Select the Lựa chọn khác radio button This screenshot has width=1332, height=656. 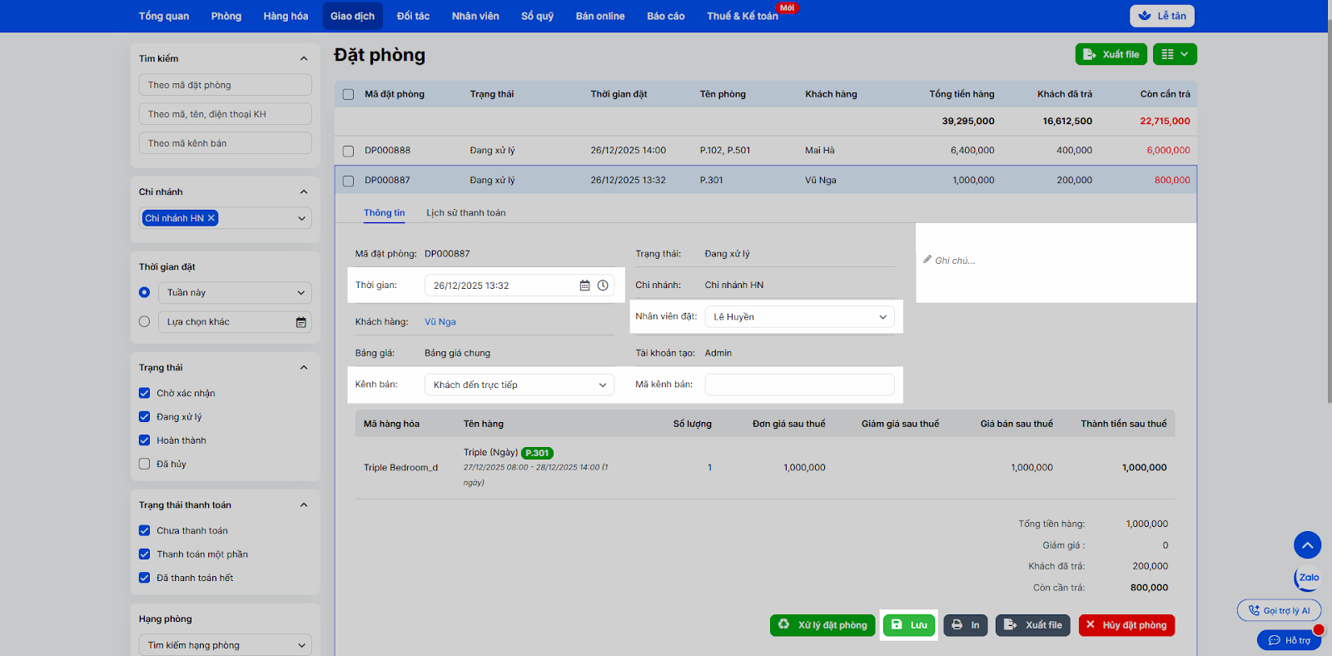[144, 321]
